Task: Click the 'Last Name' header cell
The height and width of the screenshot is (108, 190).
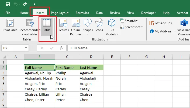Action: point(91,68)
